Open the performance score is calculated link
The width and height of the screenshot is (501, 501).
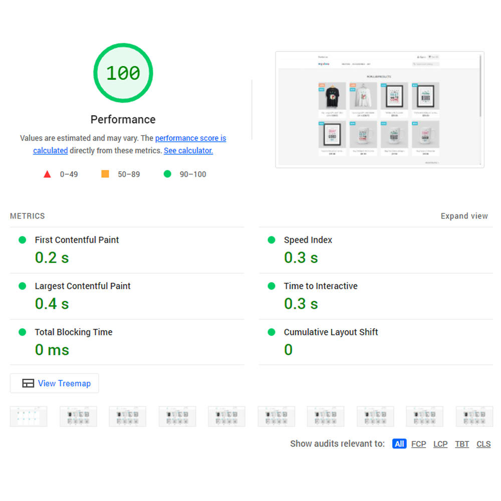(130, 144)
